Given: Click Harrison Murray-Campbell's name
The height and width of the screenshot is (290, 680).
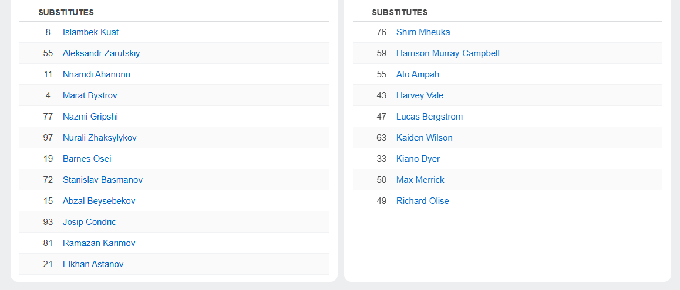Looking at the screenshot, I should click(x=447, y=53).
